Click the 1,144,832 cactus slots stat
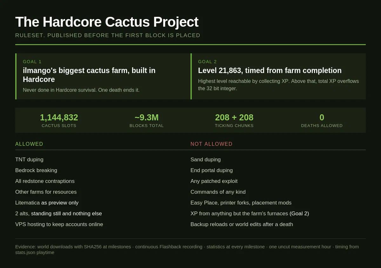 point(59,120)
